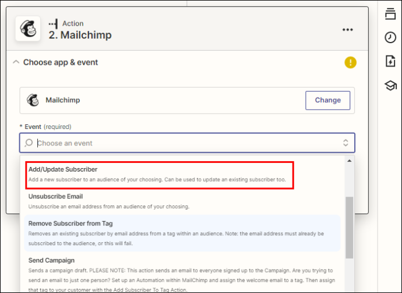Focus the Choose an event input field
Image resolution: width=402 pixels, height=293 pixels.
[x=187, y=143]
